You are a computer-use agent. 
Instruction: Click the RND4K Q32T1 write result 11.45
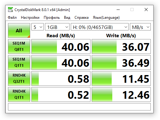(x=121, y=78)
